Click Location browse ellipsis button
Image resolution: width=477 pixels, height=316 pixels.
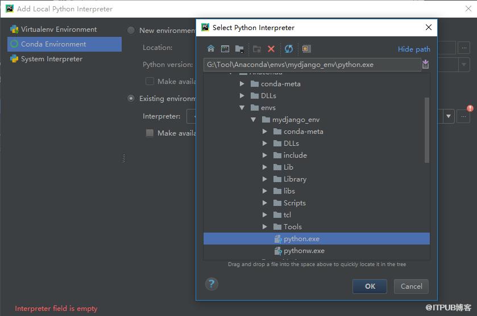coord(464,48)
